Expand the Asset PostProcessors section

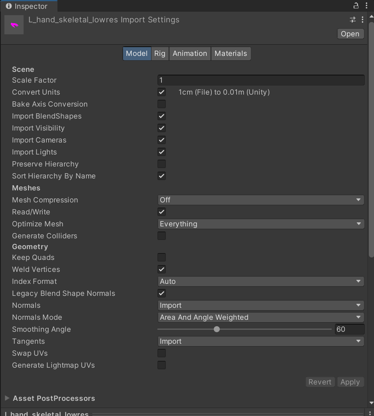7,398
